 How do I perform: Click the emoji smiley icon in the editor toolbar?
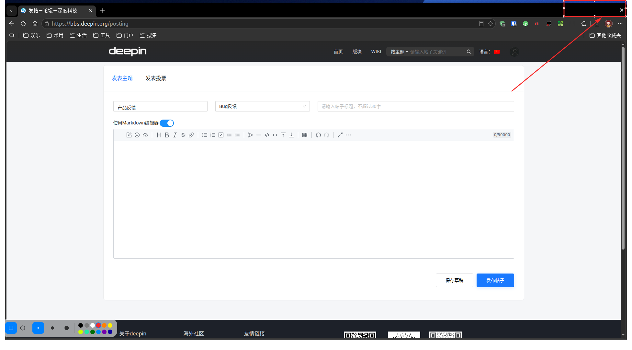(x=137, y=135)
